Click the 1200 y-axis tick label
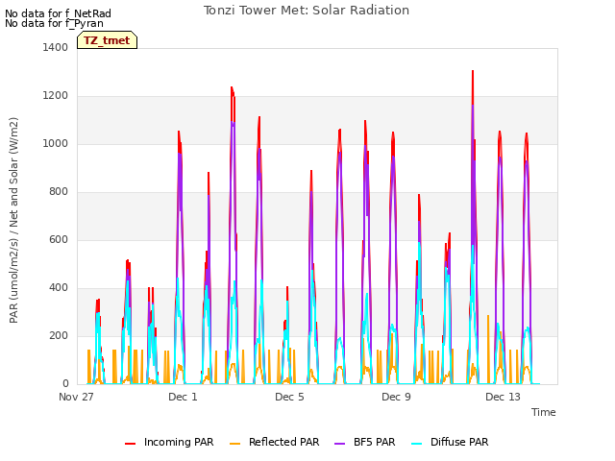This screenshot has width=615, height=461. point(56,96)
